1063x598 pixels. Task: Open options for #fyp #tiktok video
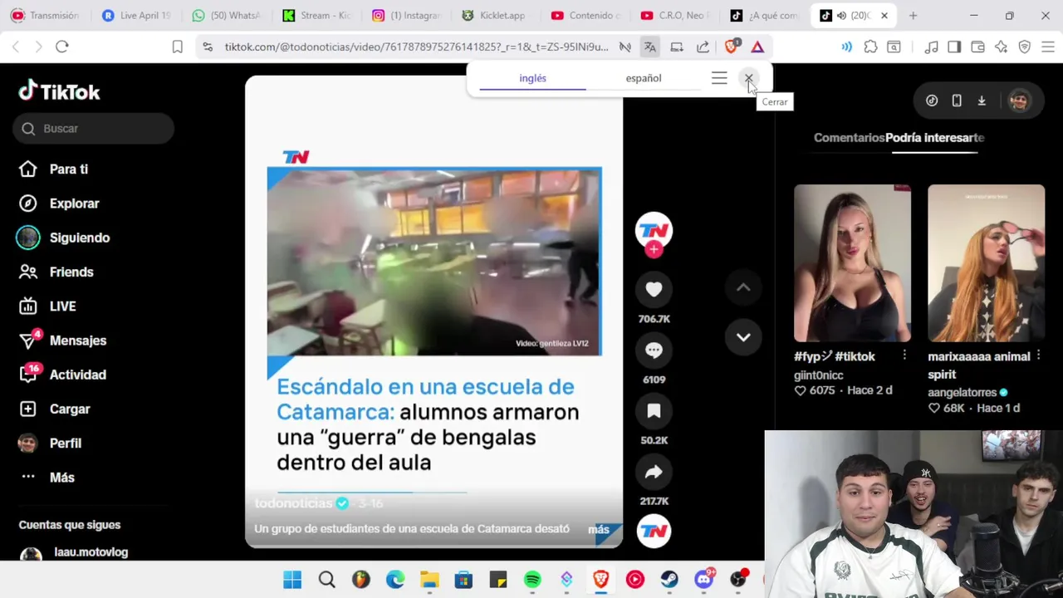[x=904, y=355]
